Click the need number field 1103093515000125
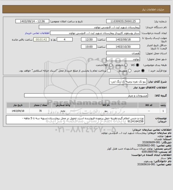Image resolution: width=173 pixels, height=190 pixels. [123, 21]
